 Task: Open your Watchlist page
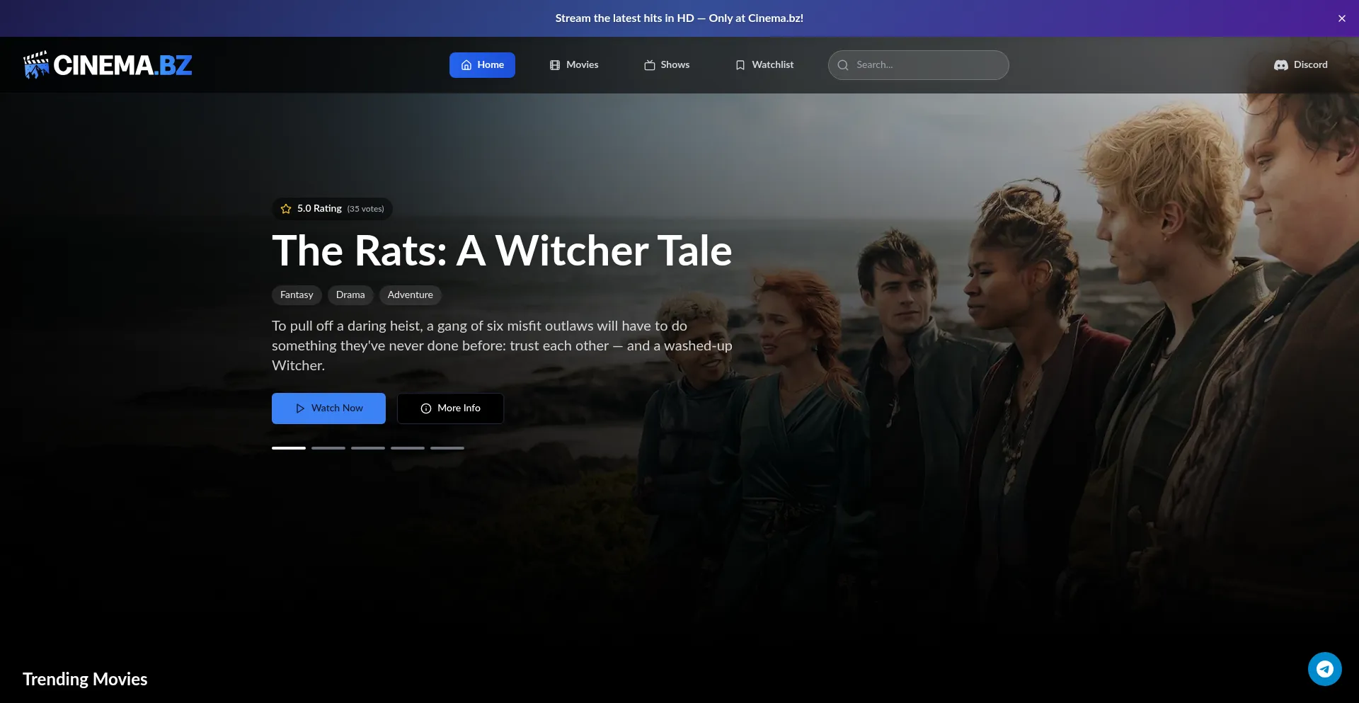pyautogui.click(x=764, y=65)
